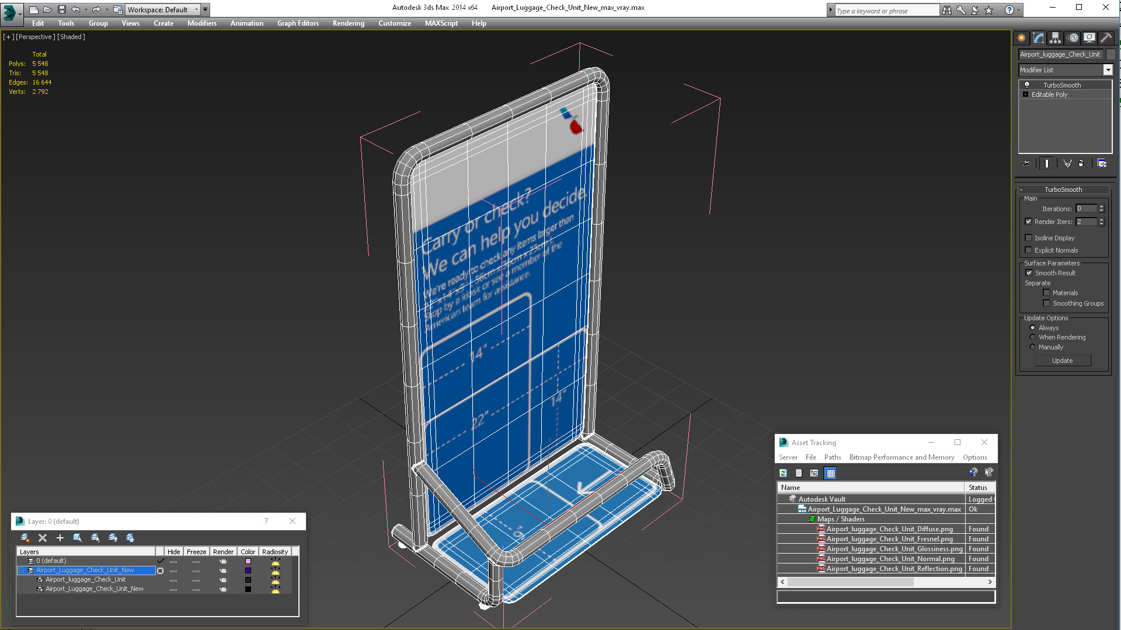
Task: Click Make Unique icon under modifier stack
Action: click(x=1067, y=163)
